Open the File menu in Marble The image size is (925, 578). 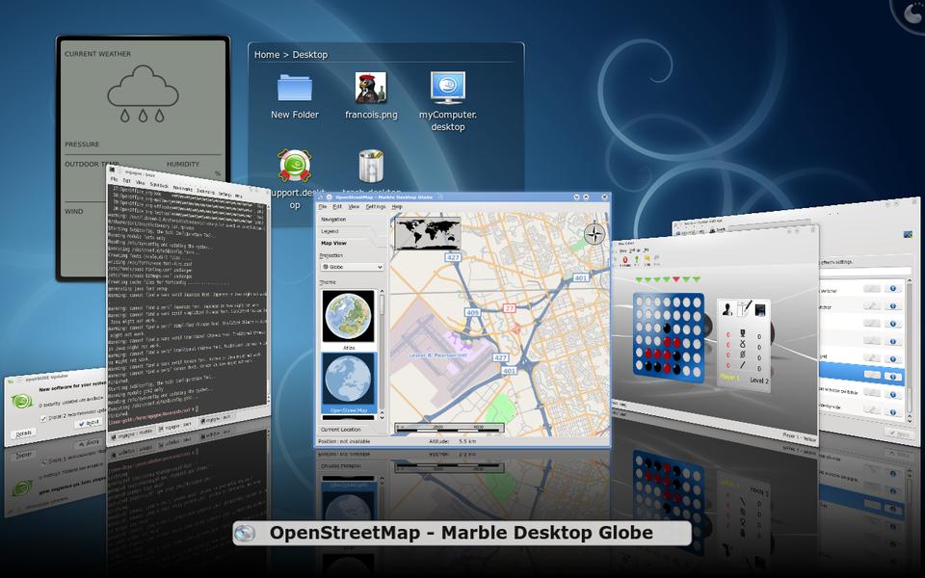pyautogui.click(x=324, y=206)
